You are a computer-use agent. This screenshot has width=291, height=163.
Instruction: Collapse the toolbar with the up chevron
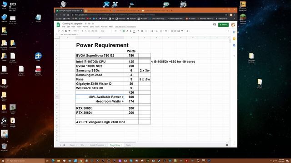(x=228, y=31)
